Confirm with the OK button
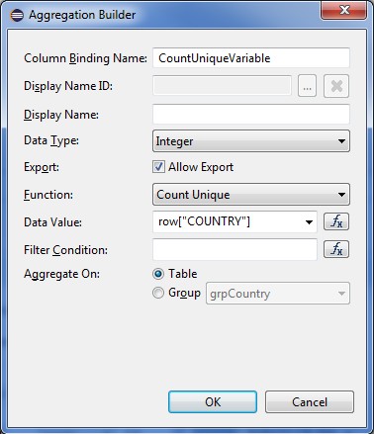Screen dimensions: 374x434 coord(213,402)
